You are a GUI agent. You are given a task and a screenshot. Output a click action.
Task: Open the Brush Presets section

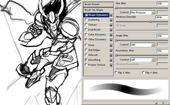coord(98,4)
